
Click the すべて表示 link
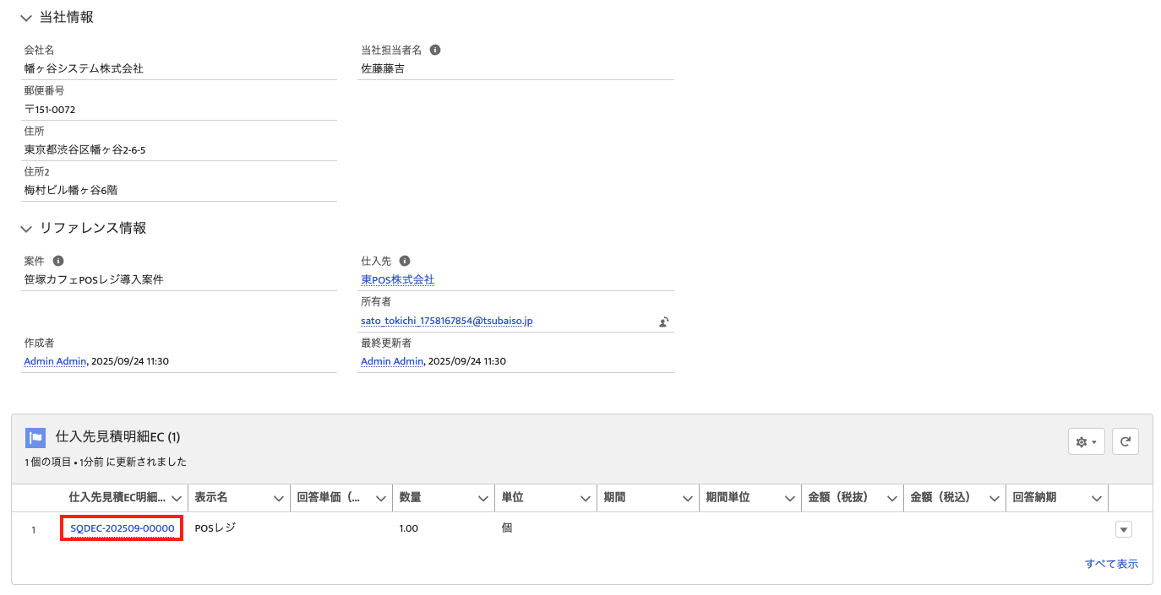pyautogui.click(x=1111, y=564)
